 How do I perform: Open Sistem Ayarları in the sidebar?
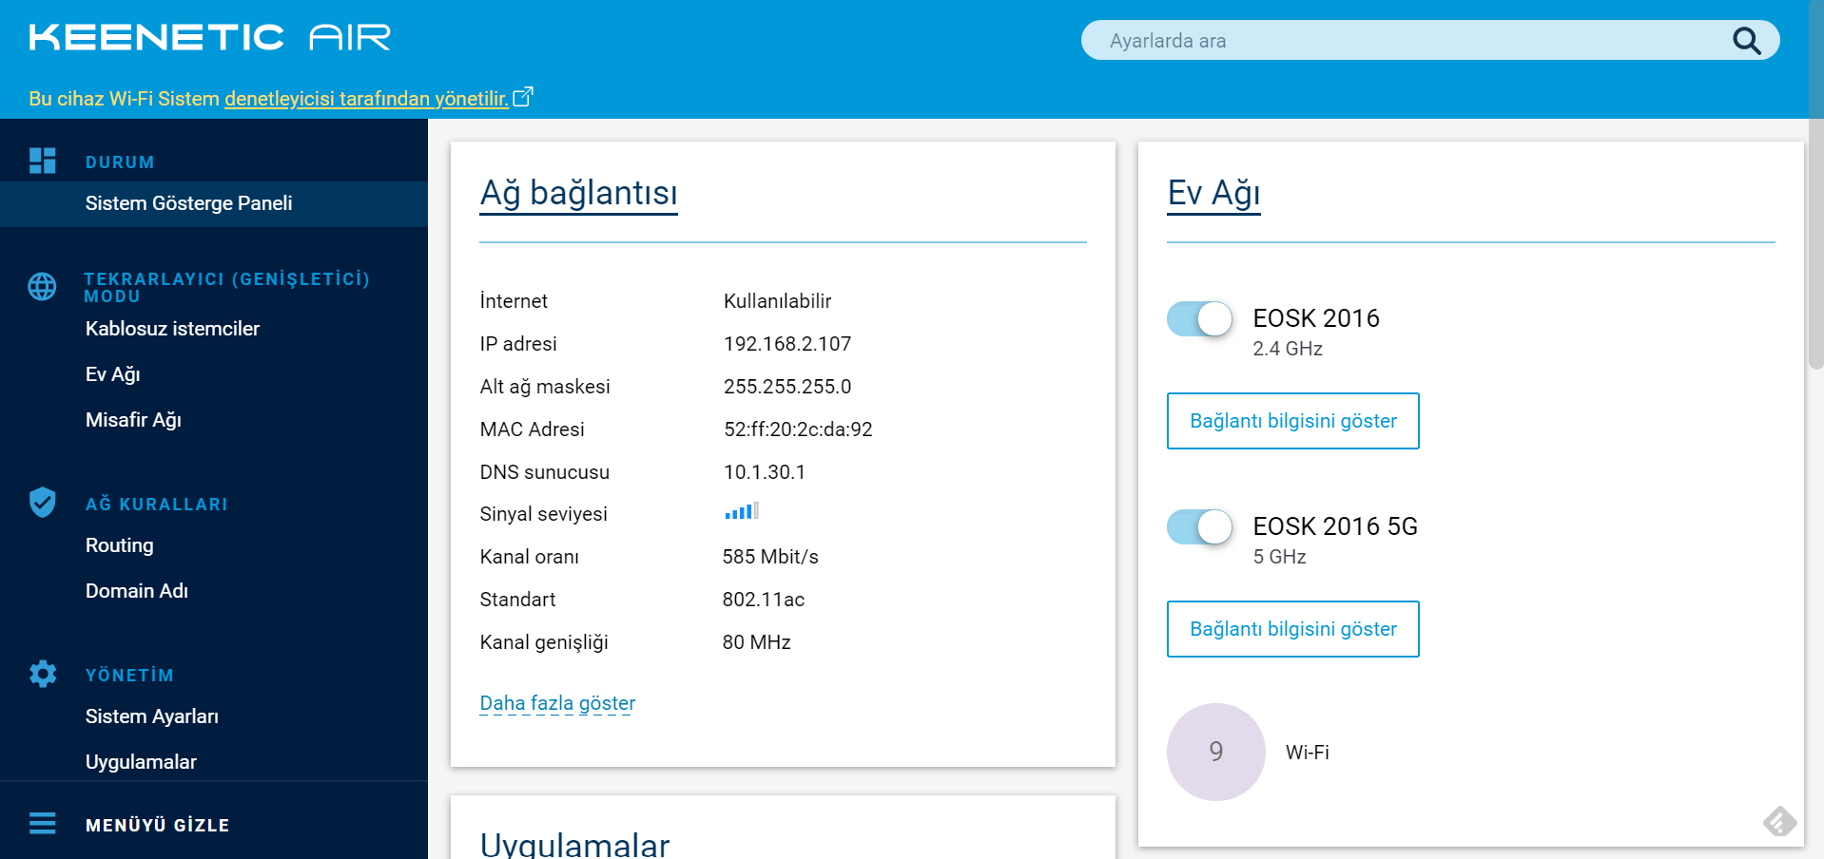[152, 716]
